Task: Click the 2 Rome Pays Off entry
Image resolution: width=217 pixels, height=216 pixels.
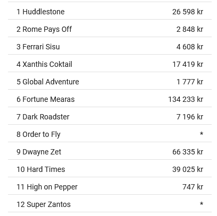Action: coord(110,28)
